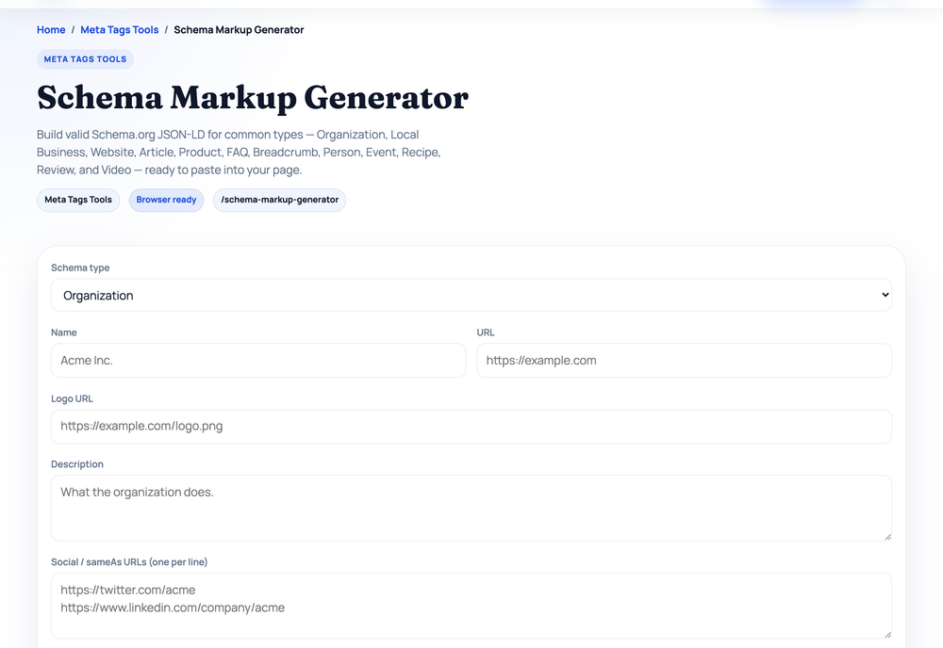The width and height of the screenshot is (943, 648).
Task: Click the Schema Markup Generator breadcrumb text
Action: (239, 30)
